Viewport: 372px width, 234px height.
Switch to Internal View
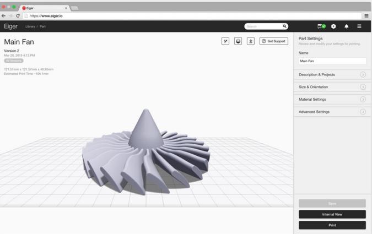pyautogui.click(x=332, y=214)
